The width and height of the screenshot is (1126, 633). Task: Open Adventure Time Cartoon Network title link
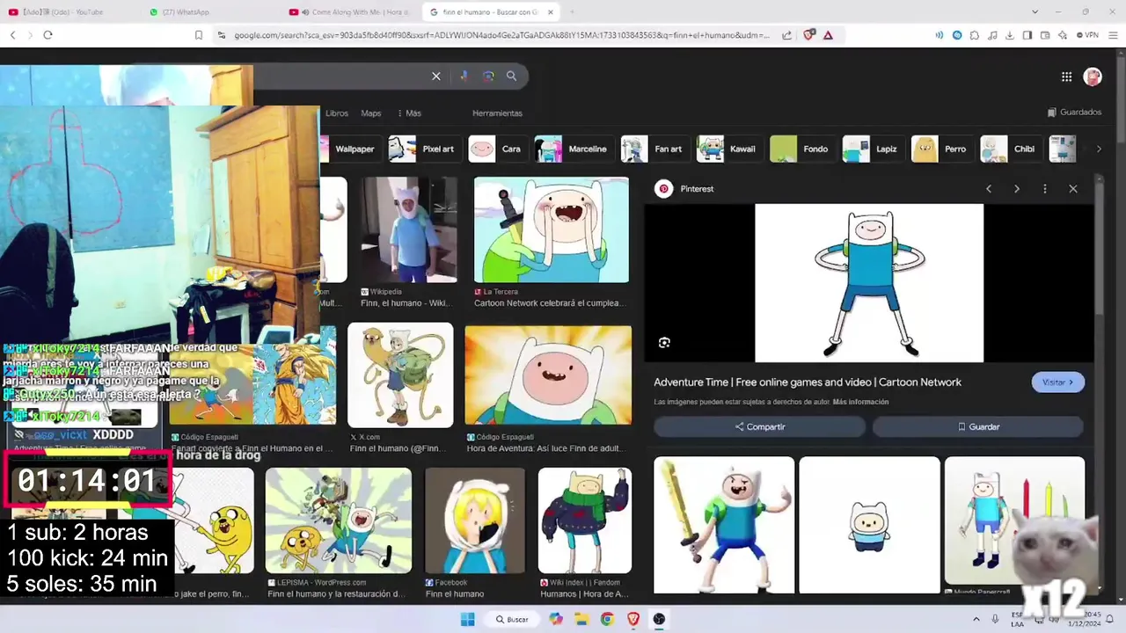[808, 382]
